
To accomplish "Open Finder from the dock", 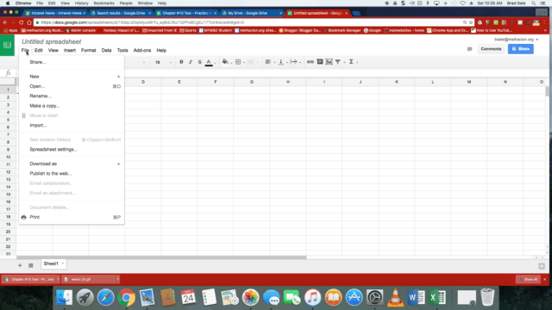I will tap(64, 297).
